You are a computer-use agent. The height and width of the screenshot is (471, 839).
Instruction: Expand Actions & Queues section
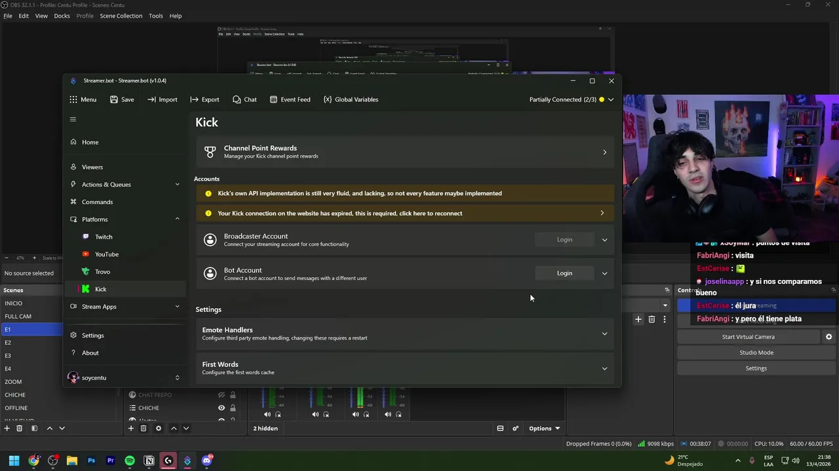click(125, 184)
